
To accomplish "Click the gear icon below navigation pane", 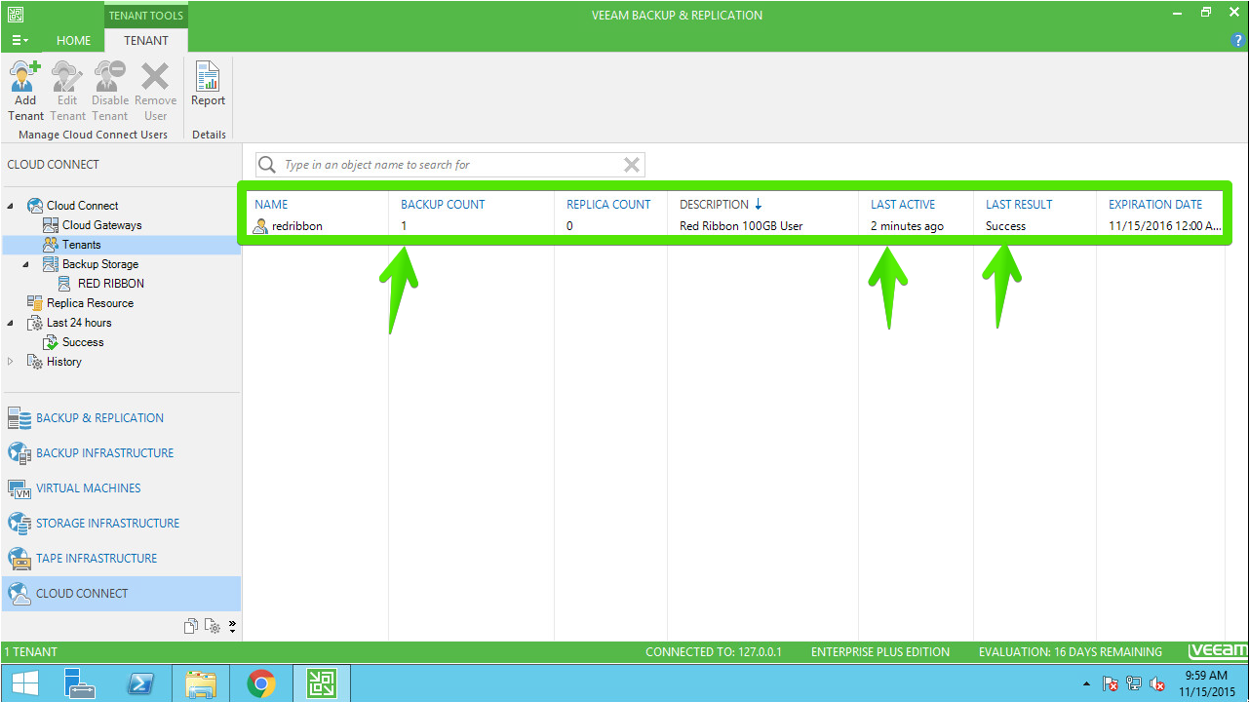I will tap(212, 626).
